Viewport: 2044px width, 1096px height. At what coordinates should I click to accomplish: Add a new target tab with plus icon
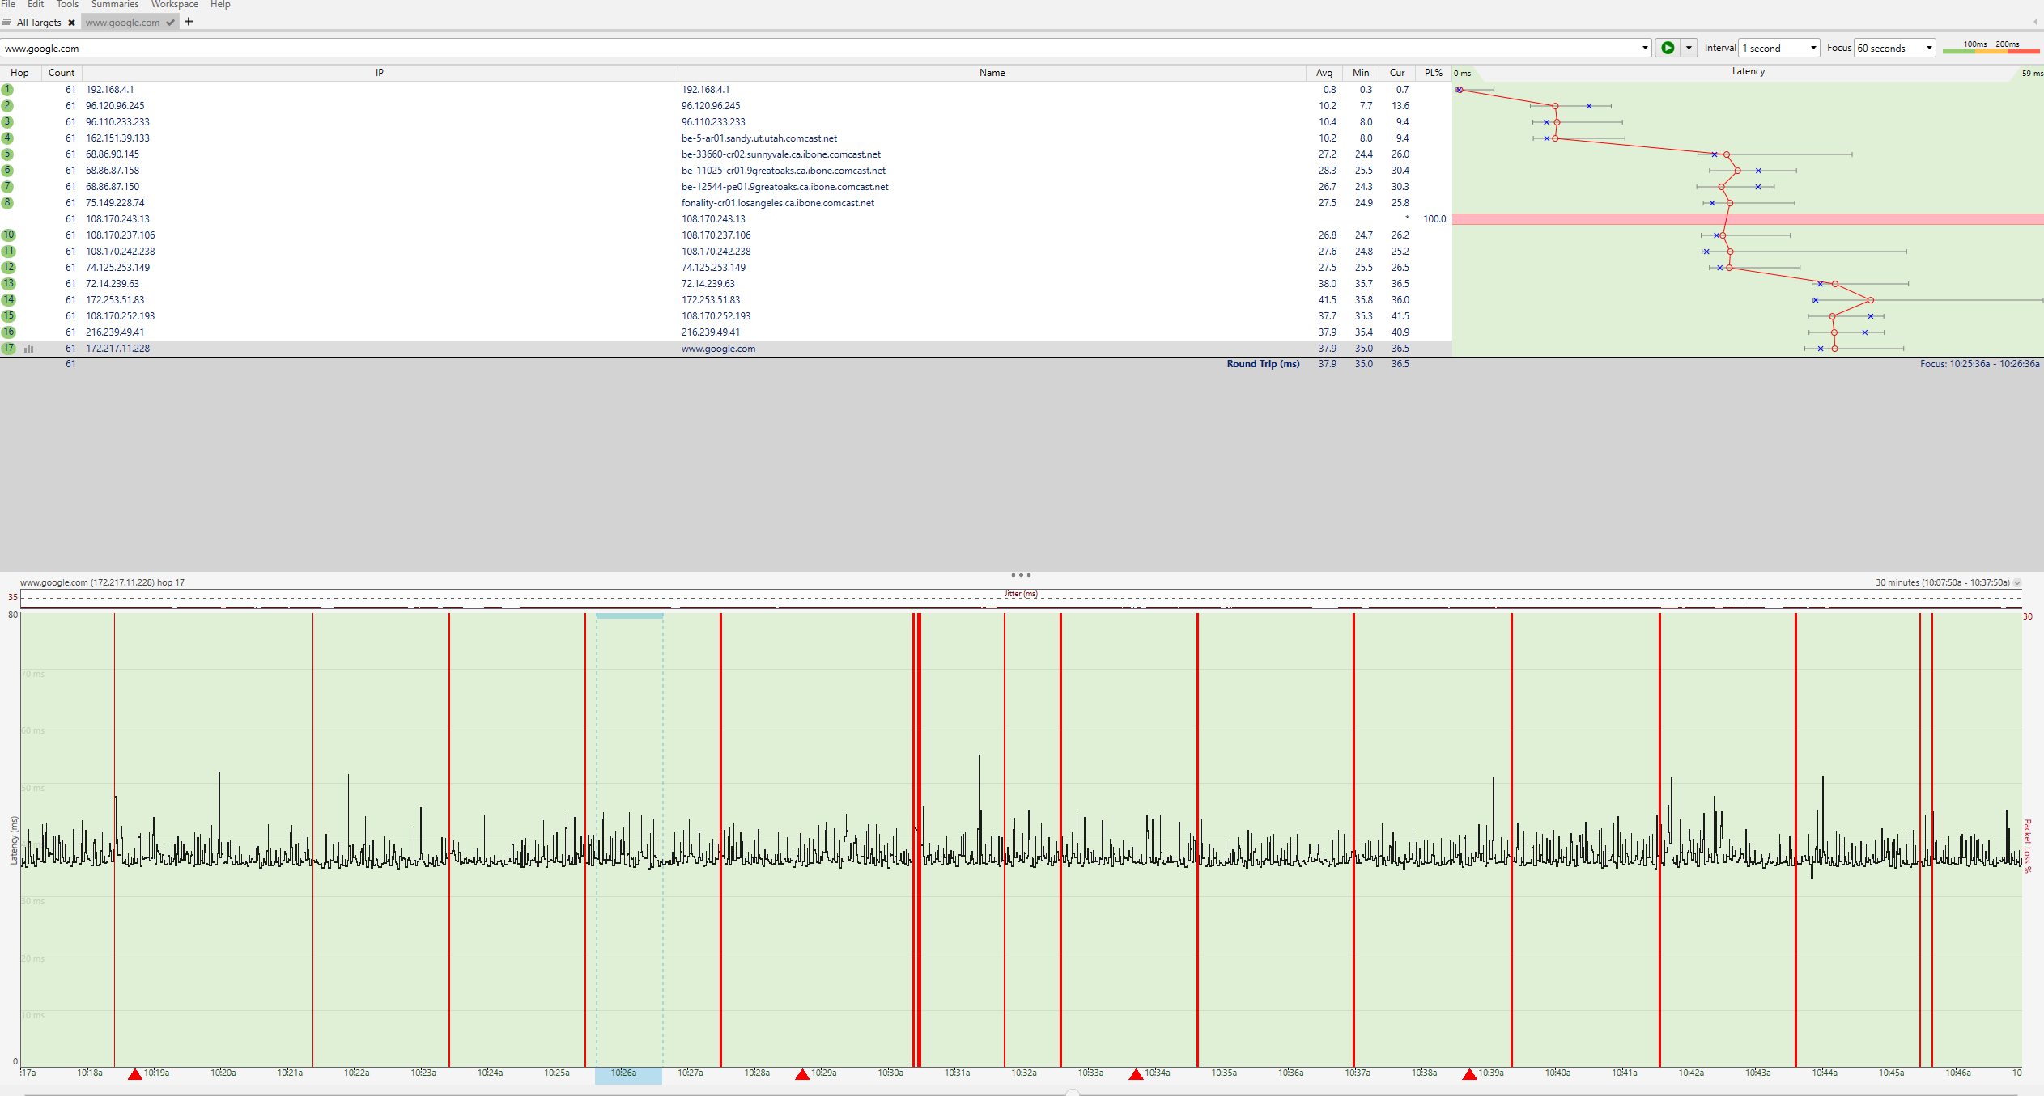[x=189, y=22]
